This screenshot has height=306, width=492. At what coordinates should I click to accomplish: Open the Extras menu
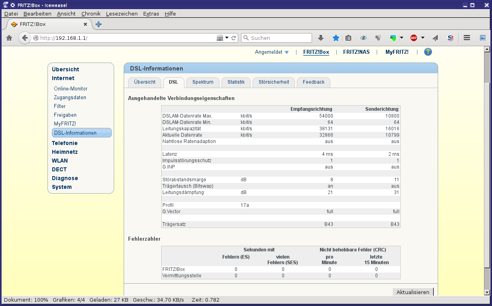tap(151, 14)
